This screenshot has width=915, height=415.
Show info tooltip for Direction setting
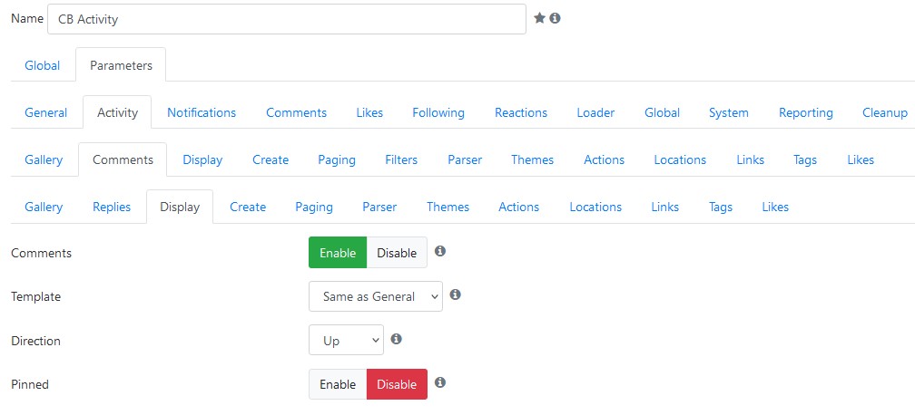[396, 339]
